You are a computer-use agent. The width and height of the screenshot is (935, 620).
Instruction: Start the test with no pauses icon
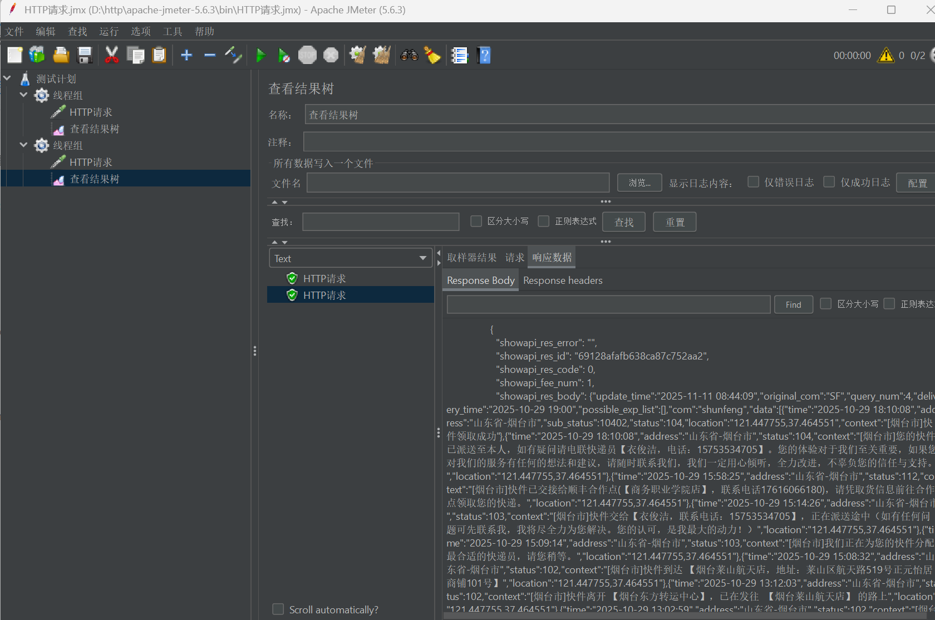point(284,55)
